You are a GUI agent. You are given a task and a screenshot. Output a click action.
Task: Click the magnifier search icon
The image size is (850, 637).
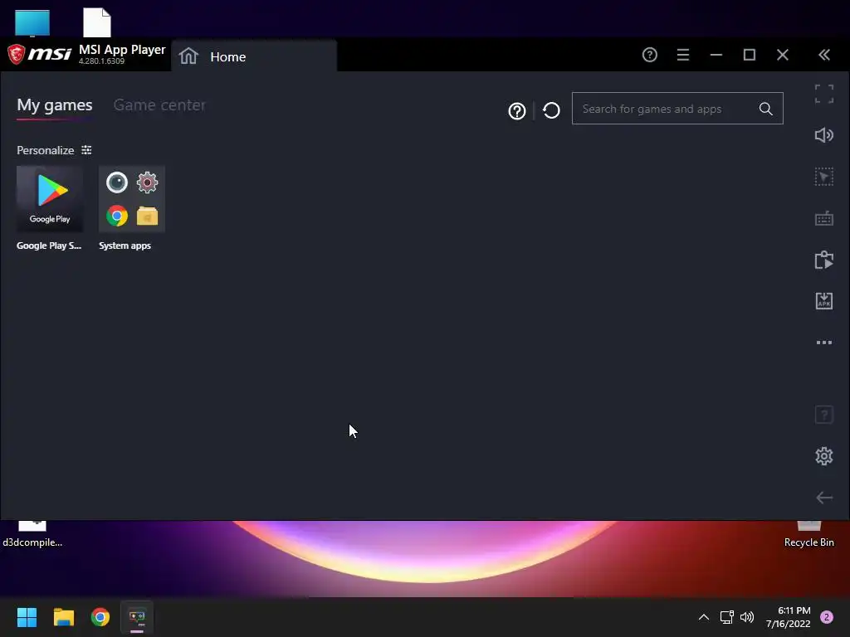tap(766, 109)
